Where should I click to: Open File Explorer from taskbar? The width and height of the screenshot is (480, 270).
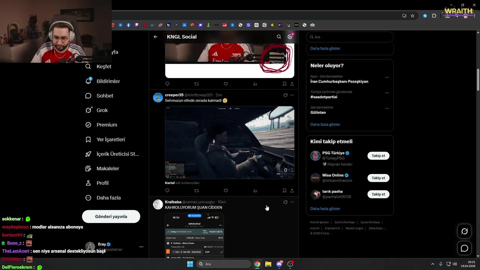click(x=268, y=264)
